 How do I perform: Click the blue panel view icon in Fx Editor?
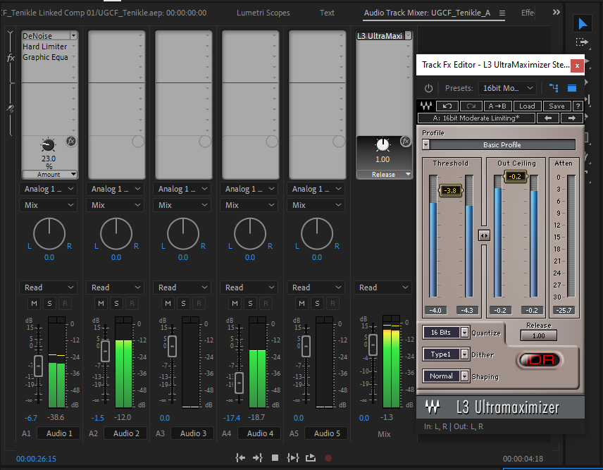click(572, 88)
